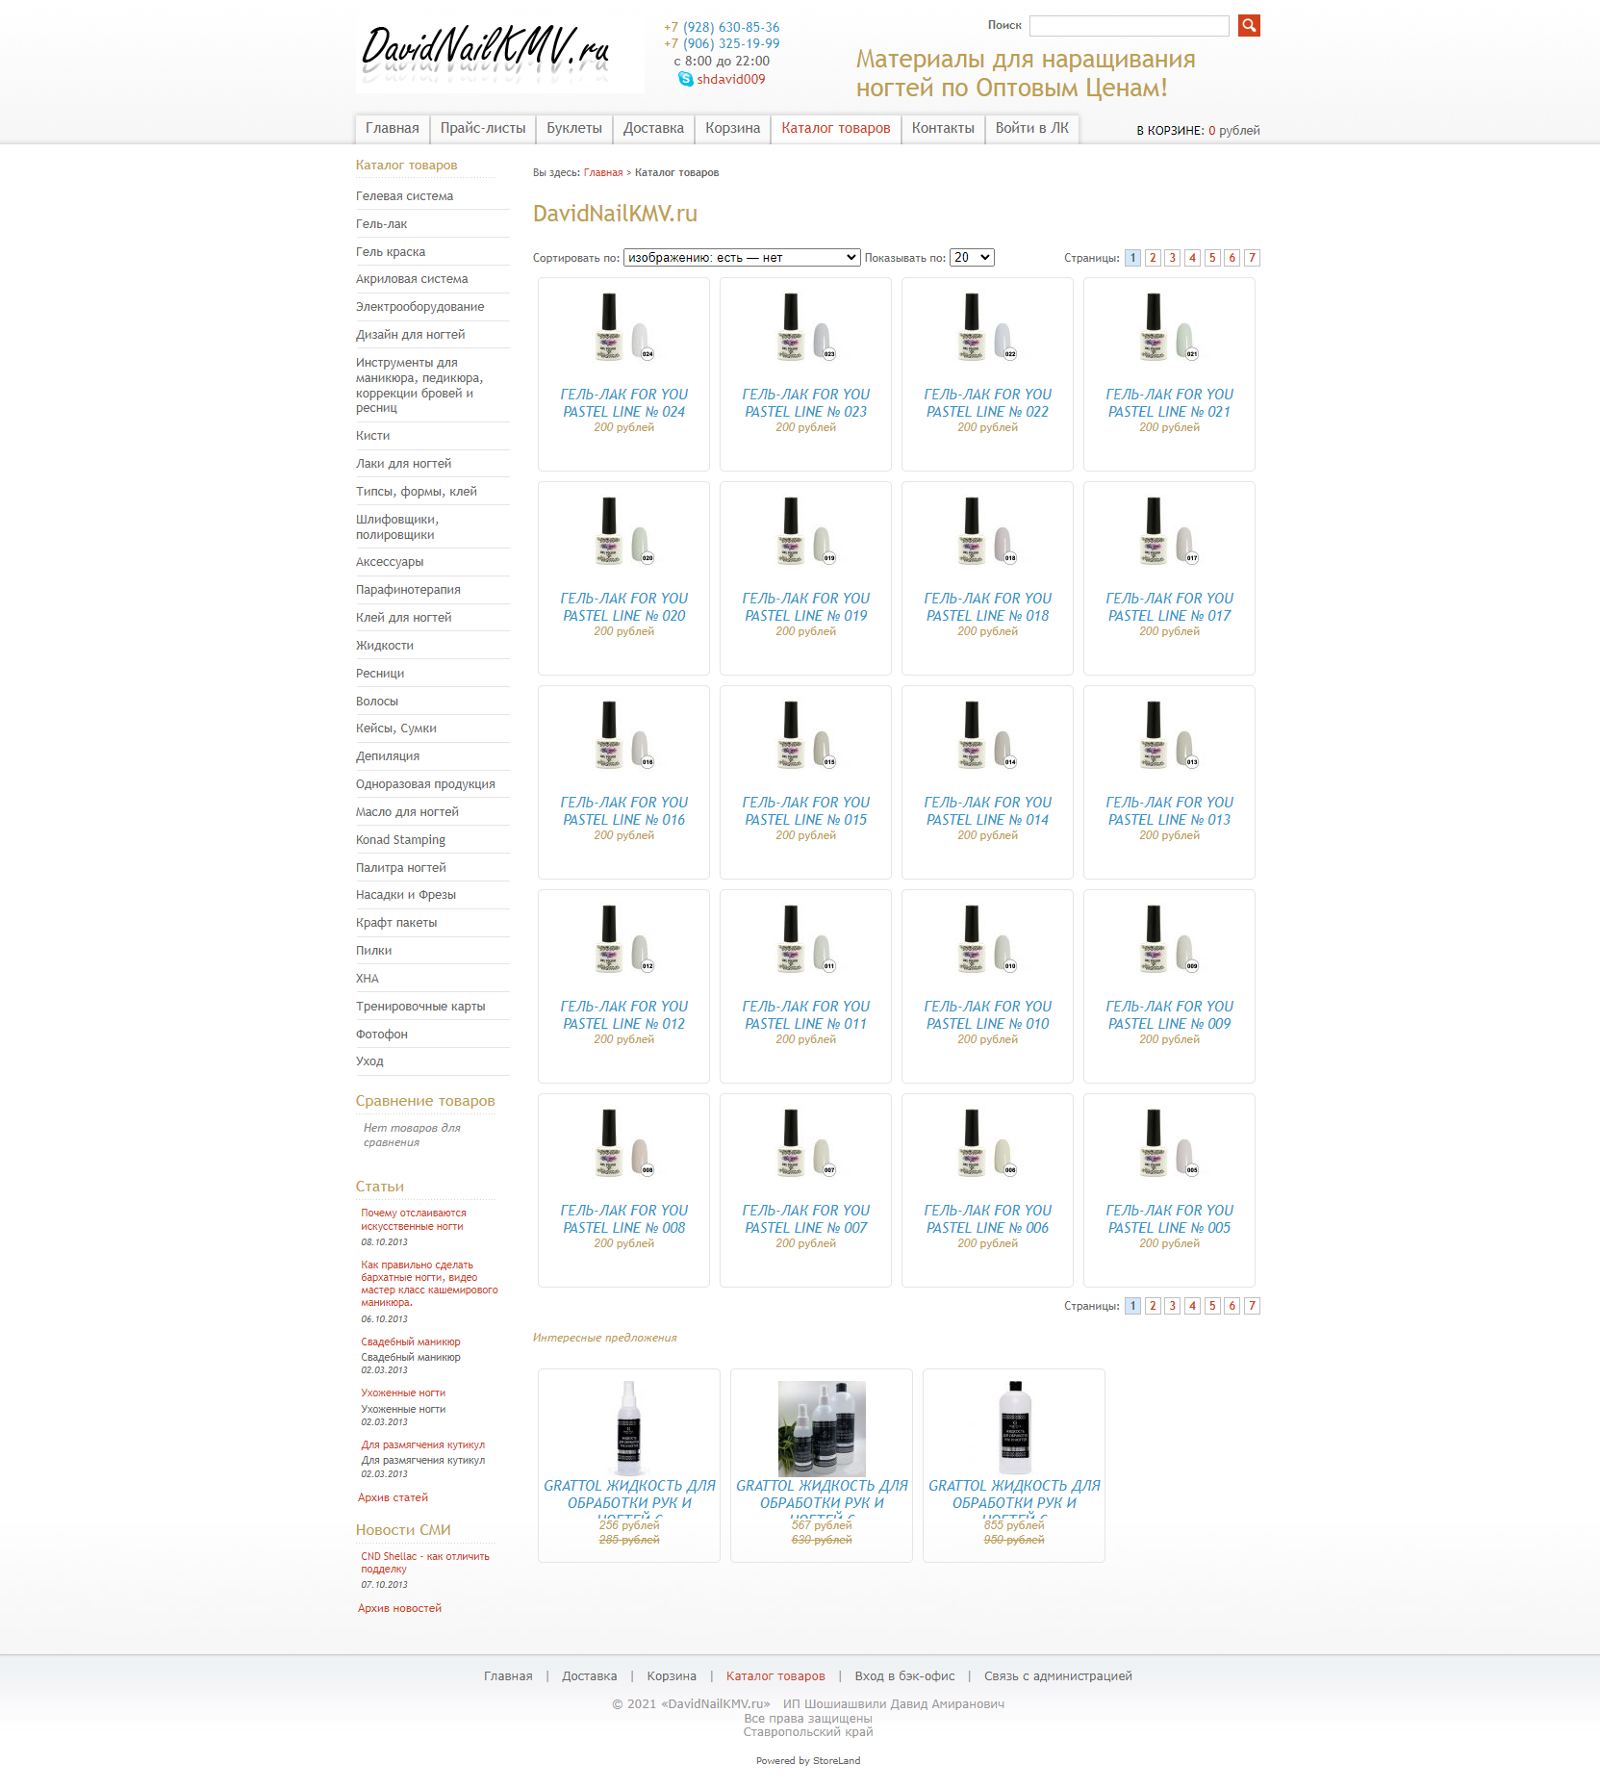This screenshot has width=1600, height=1789.
Task: Click the Сравнение товаров heading
Action: (425, 1101)
